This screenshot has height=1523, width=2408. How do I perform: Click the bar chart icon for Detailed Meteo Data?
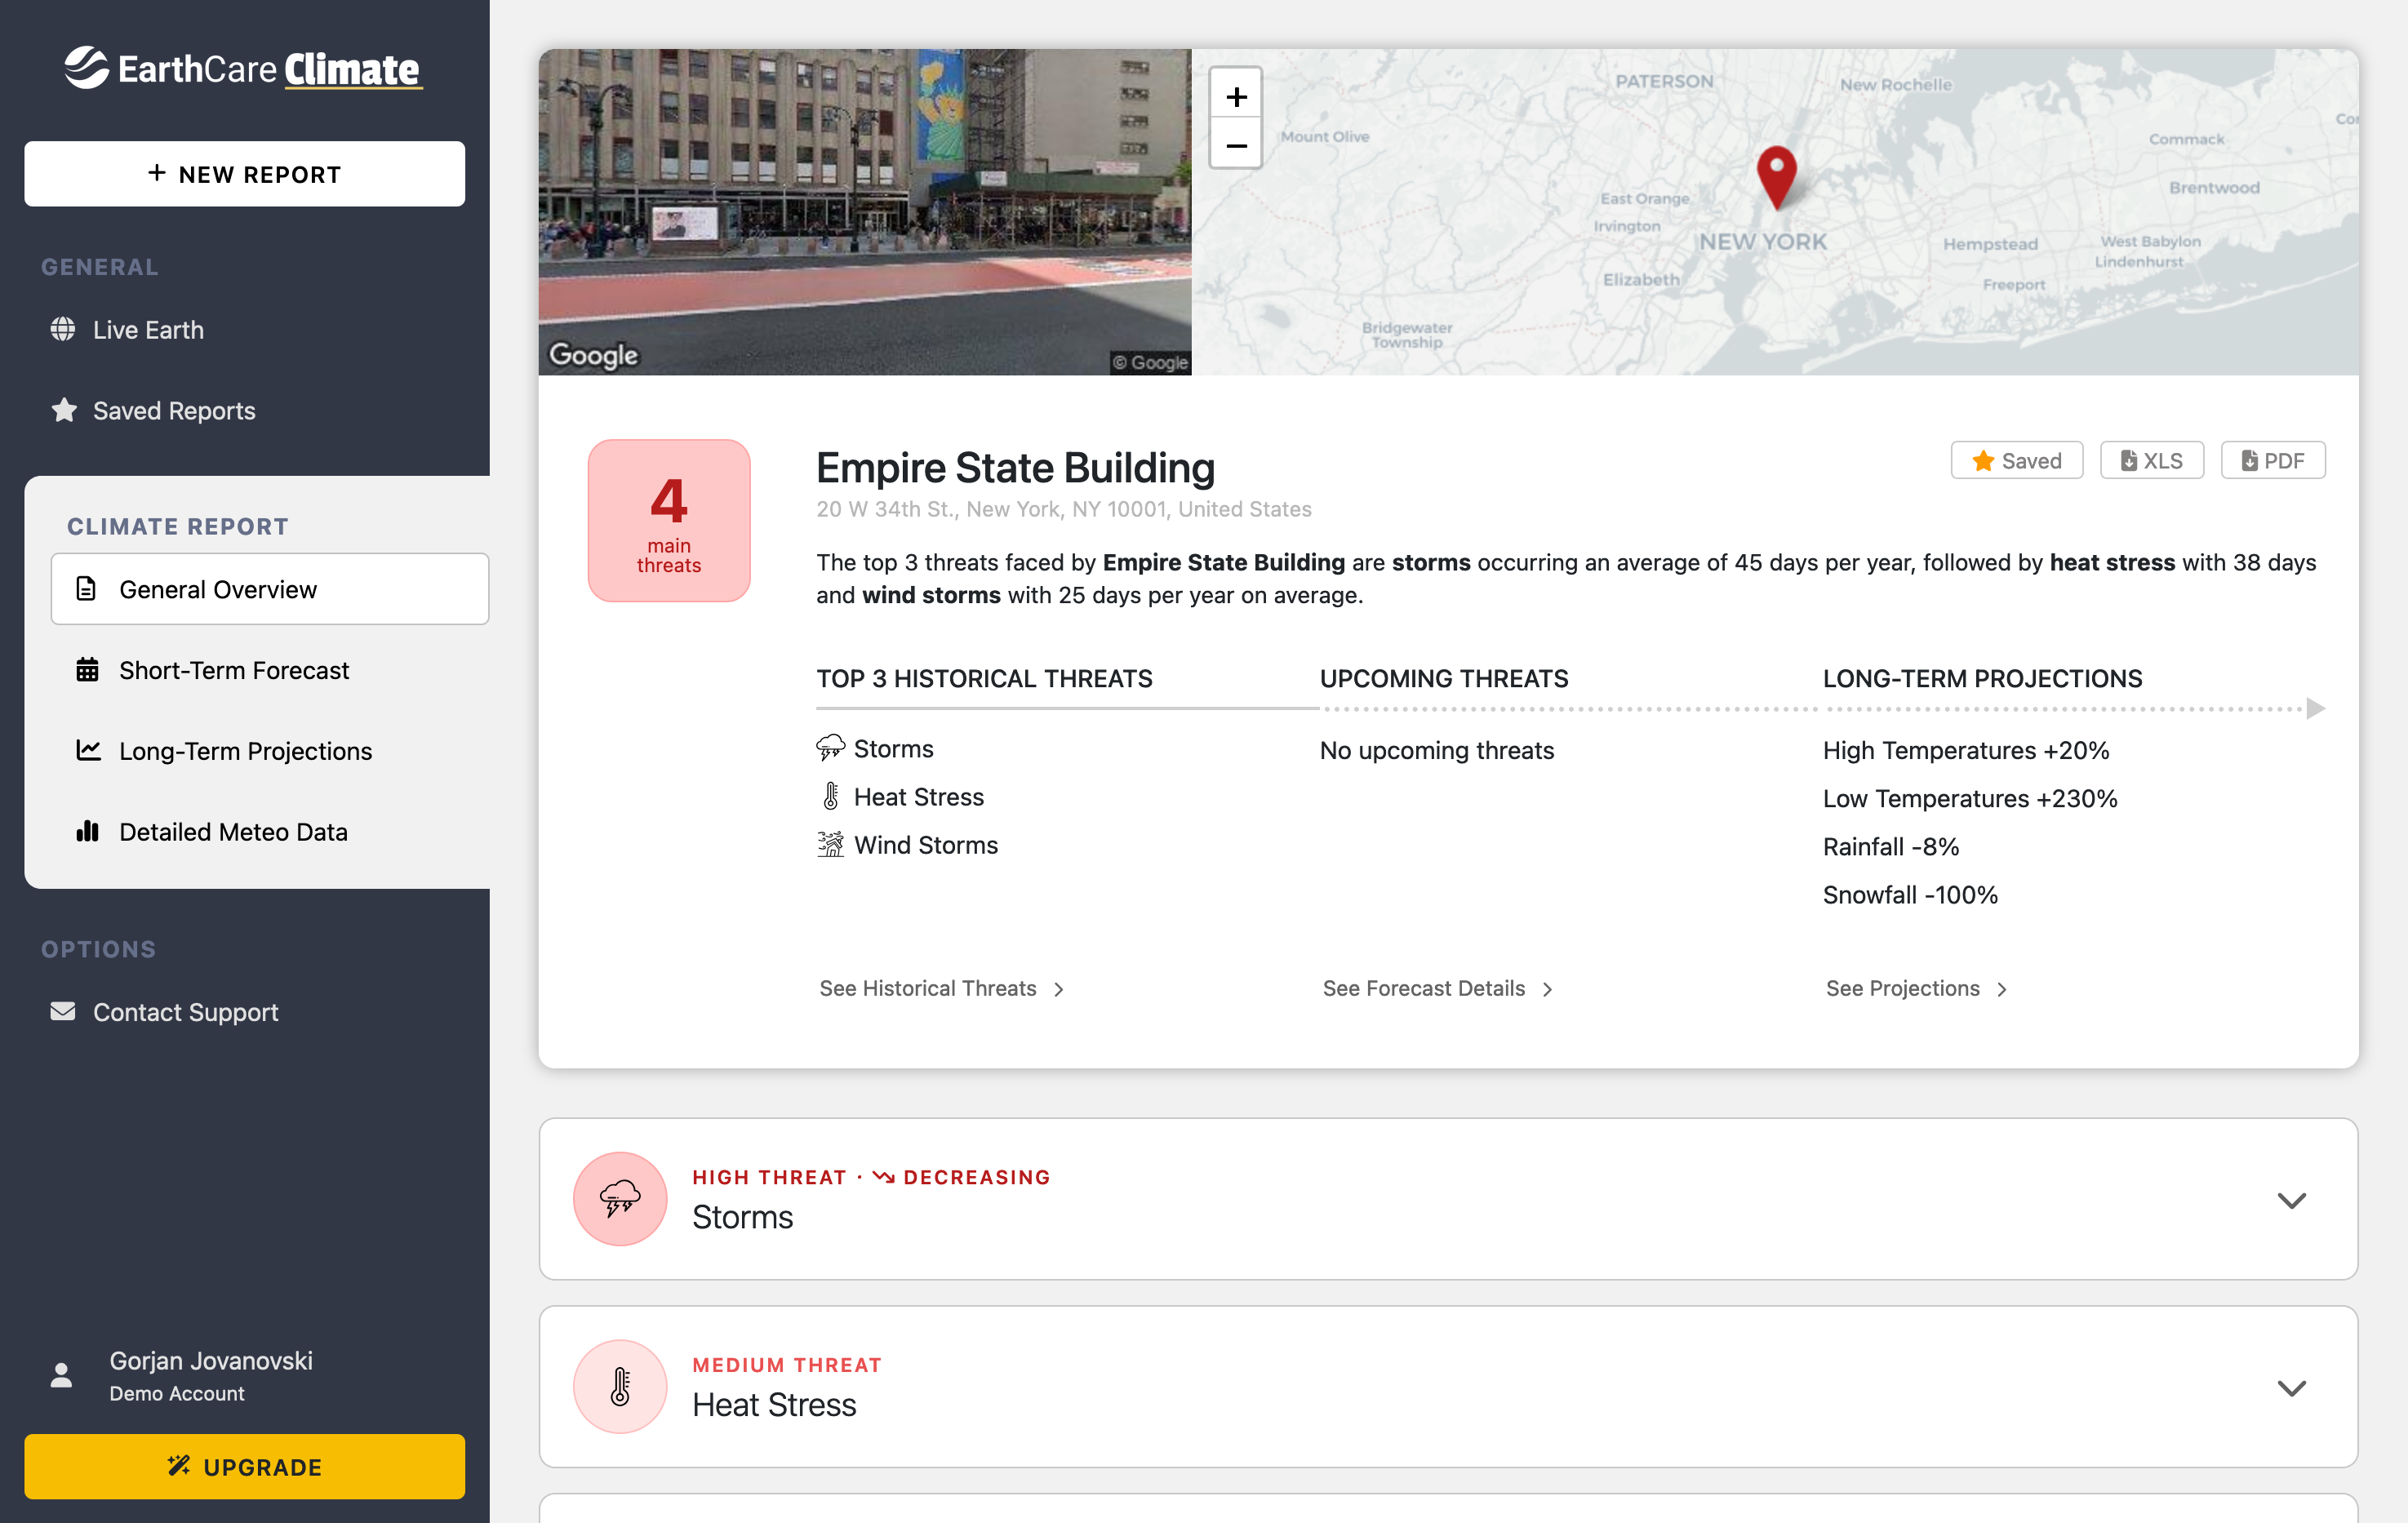(x=88, y=831)
